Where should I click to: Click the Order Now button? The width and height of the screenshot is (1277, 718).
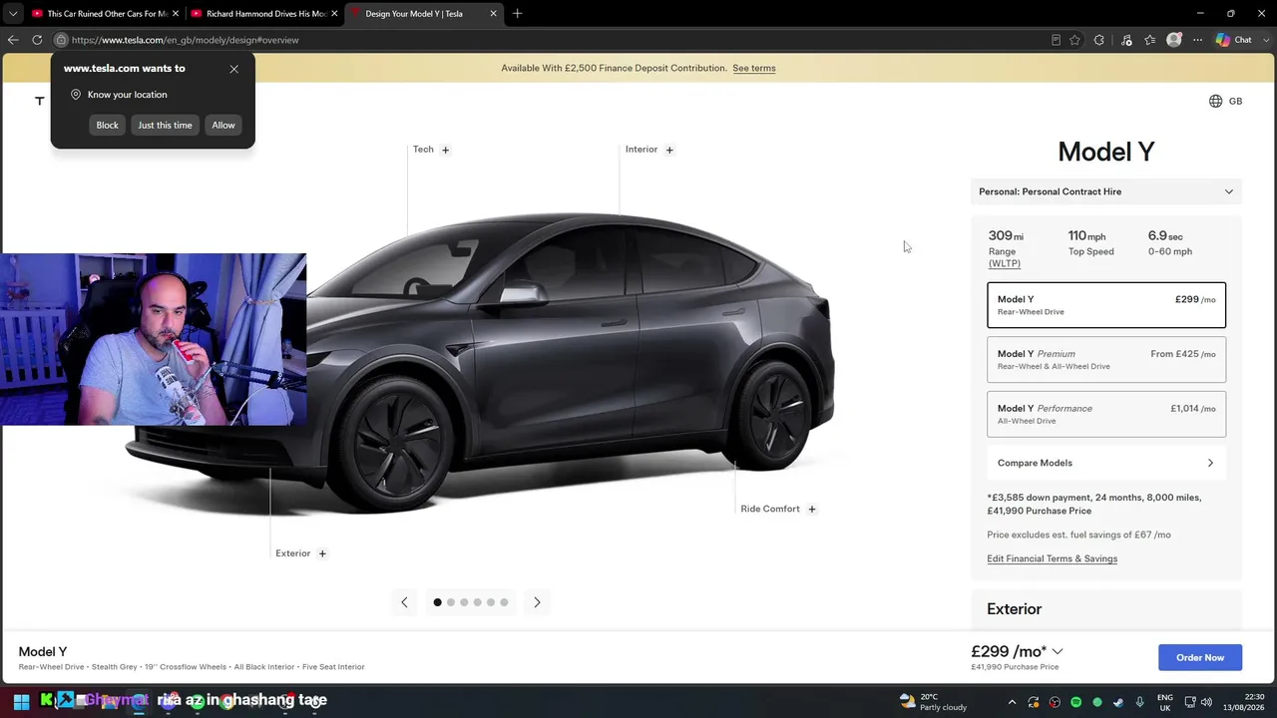(x=1200, y=657)
